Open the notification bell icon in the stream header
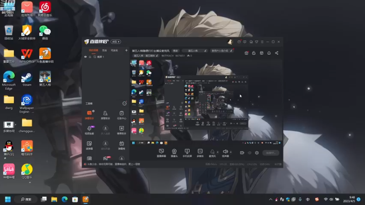Screen dimensions: 365x205 coord(269,53)
